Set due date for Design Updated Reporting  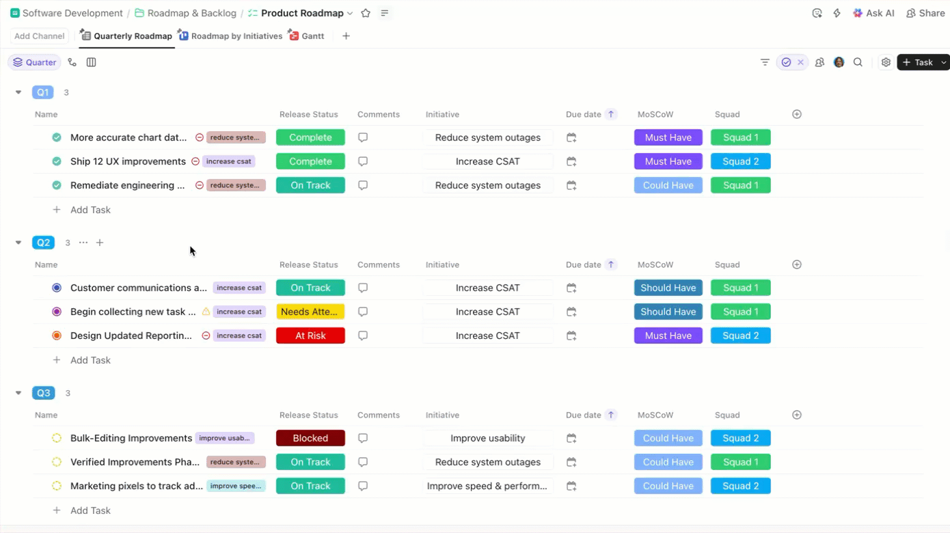pyautogui.click(x=571, y=336)
